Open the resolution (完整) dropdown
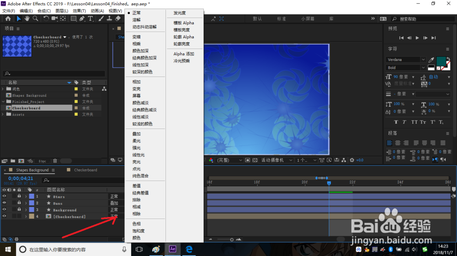457x256 pixels. [x=229, y=160]
